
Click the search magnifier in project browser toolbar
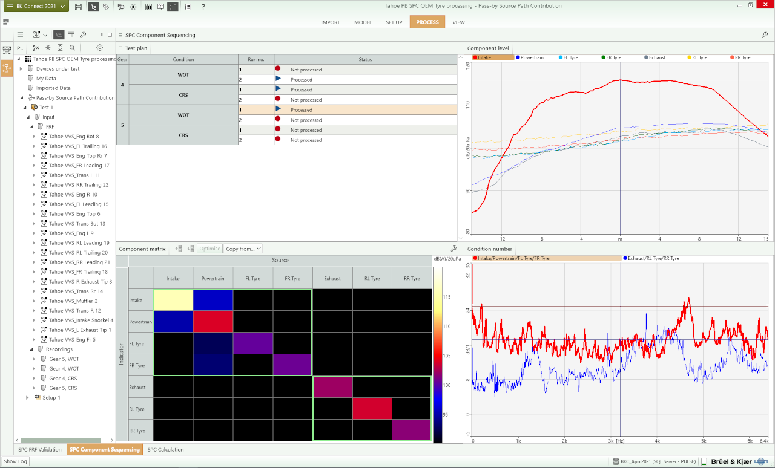[73, 48]
